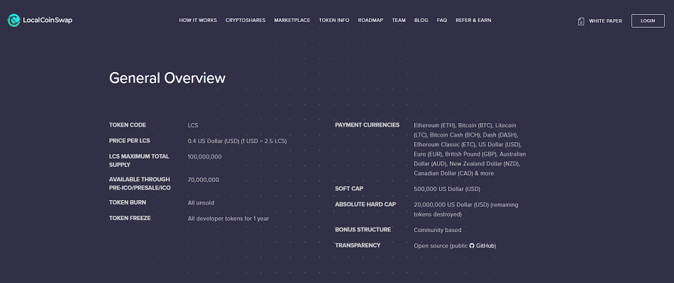Open the FAQ nav item
Viewport: 674px width, 283px height.
coord(442,21)
